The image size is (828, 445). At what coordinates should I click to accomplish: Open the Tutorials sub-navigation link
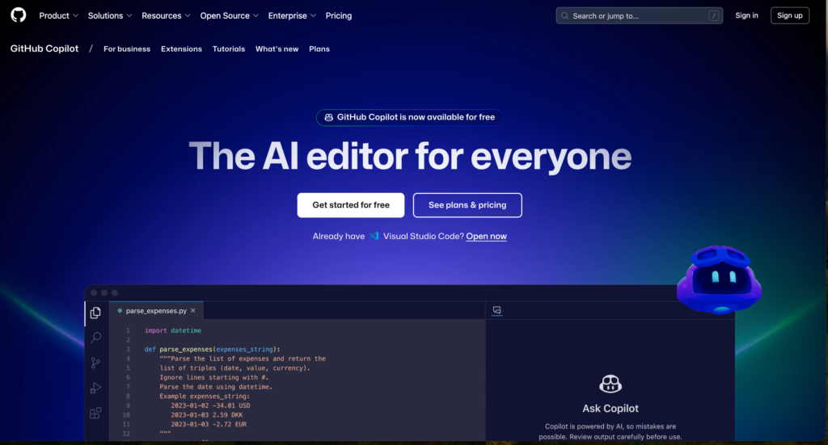coord(229,49)
